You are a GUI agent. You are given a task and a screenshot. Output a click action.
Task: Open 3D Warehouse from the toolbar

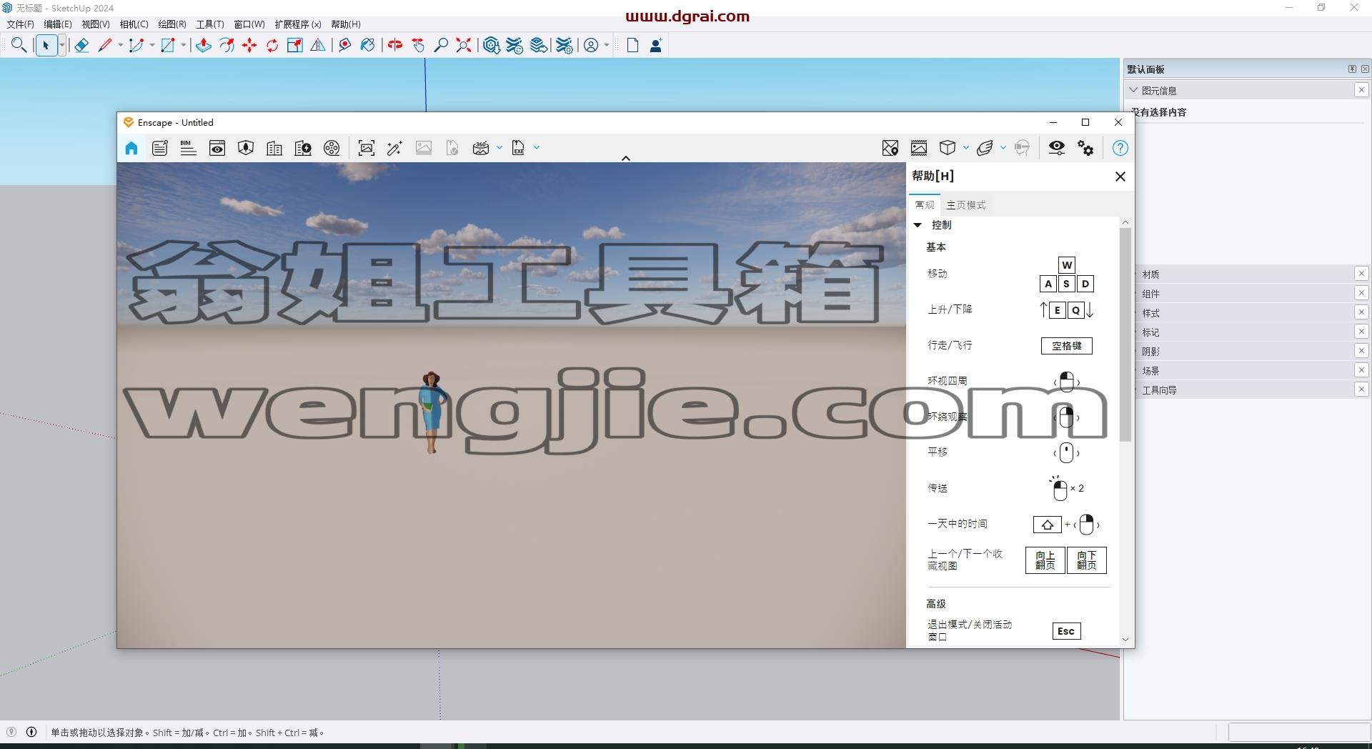(x=492, y=46)
